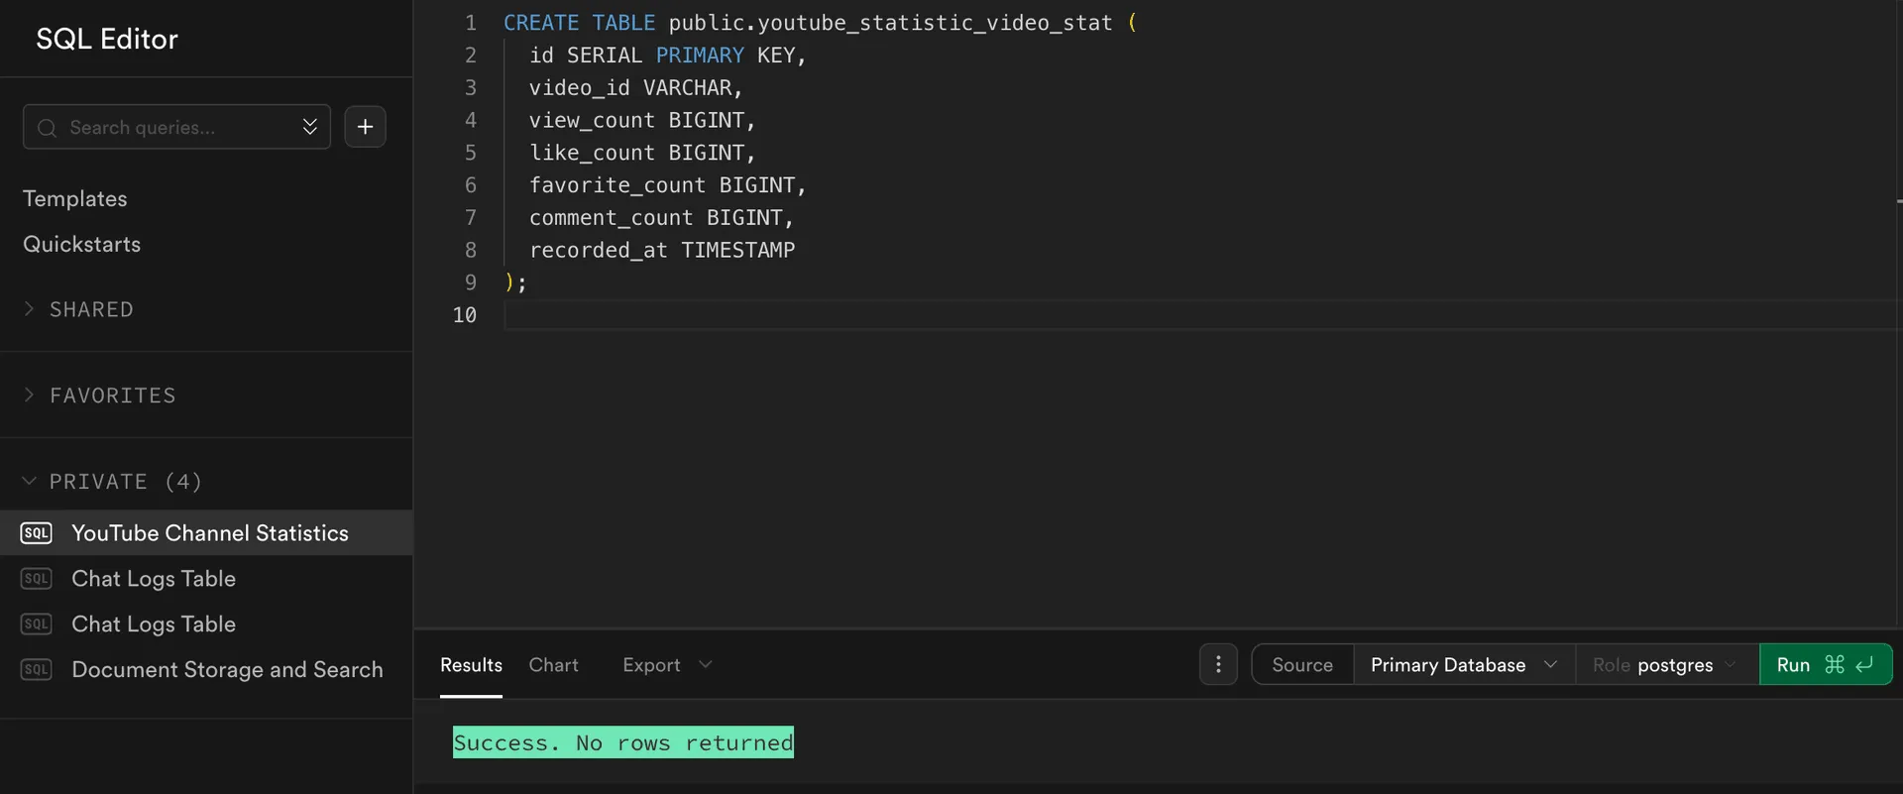Open the Export dropdown menu
Screen dimensions: 1903x794
(666, 665)
